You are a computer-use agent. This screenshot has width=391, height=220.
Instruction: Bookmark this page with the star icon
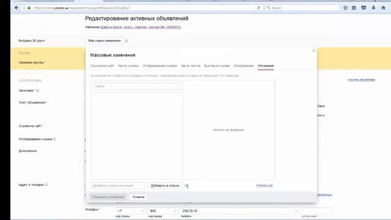tap(345, 8)
